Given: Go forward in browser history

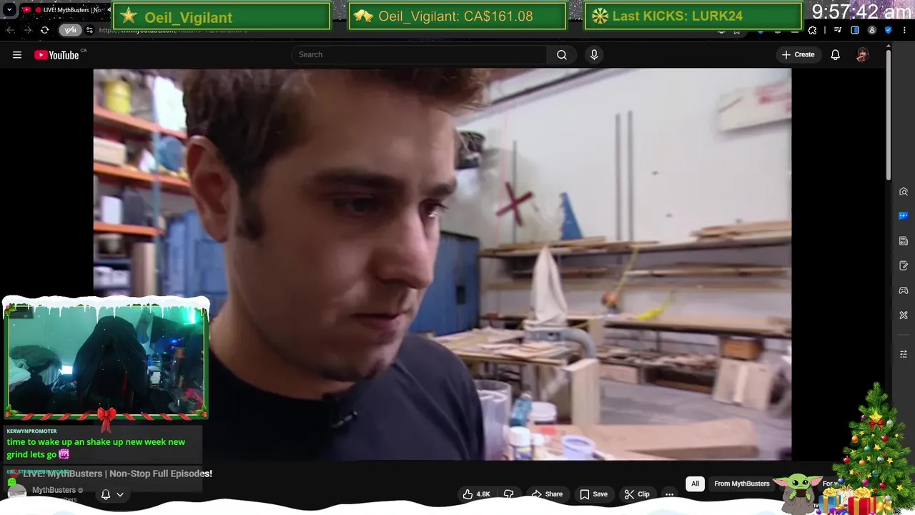Looking at the screenshot, I should tap(27, 30).
